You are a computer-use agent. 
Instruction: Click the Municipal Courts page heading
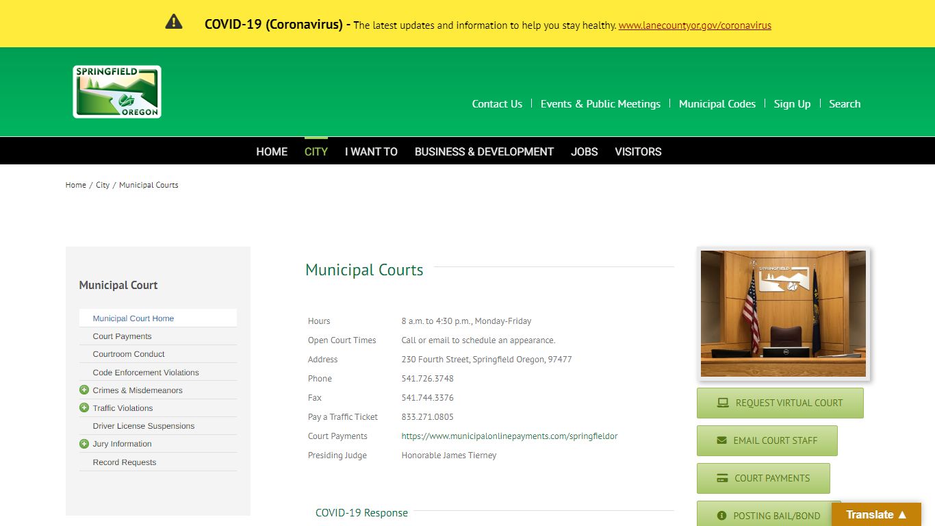click(x=364, y=270)
